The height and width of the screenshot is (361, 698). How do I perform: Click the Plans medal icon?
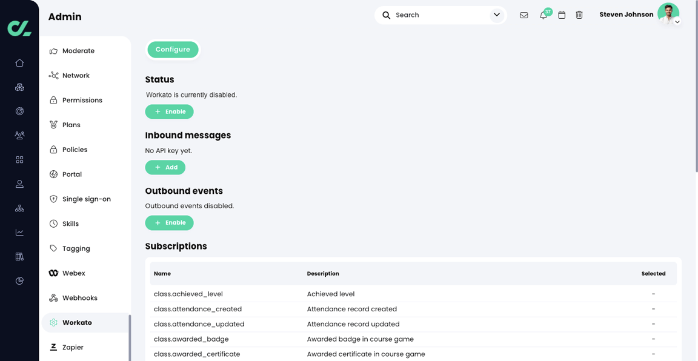pos(53,125)
